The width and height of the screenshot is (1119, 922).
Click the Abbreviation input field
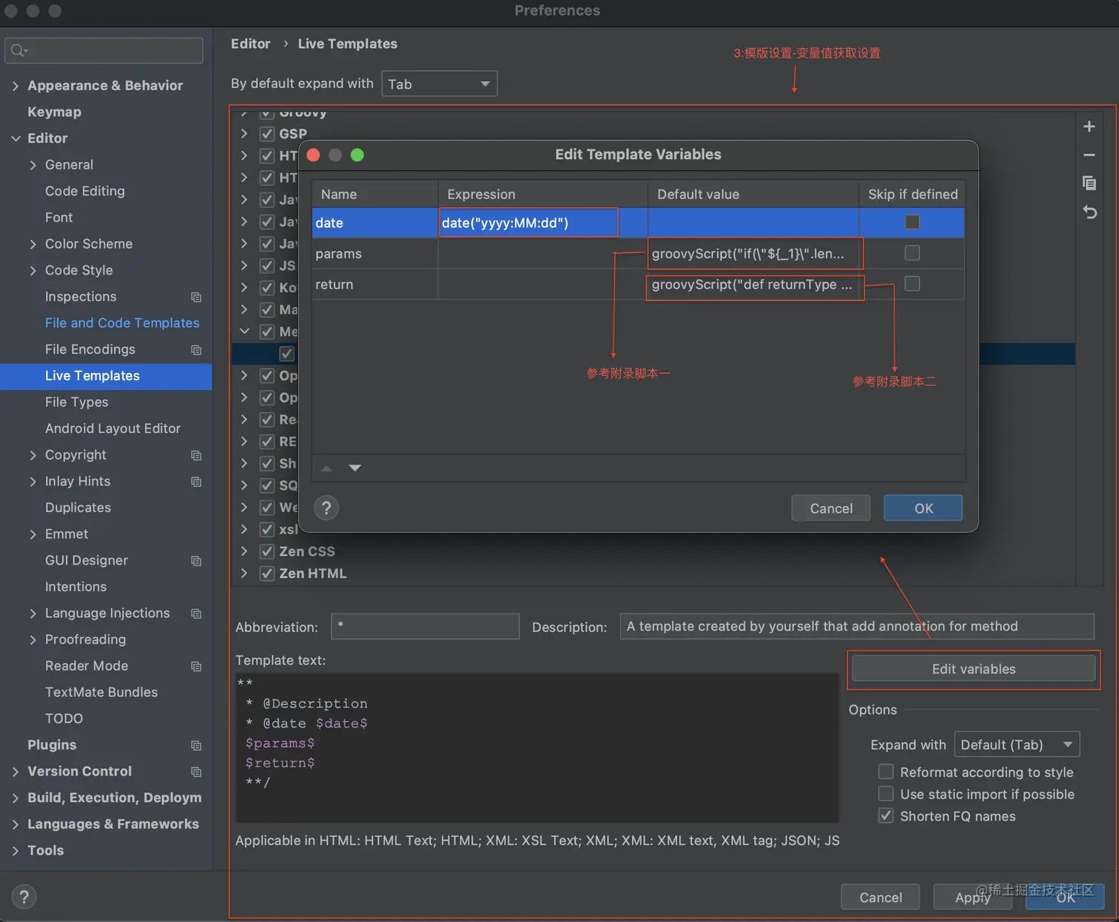[425, 626]
